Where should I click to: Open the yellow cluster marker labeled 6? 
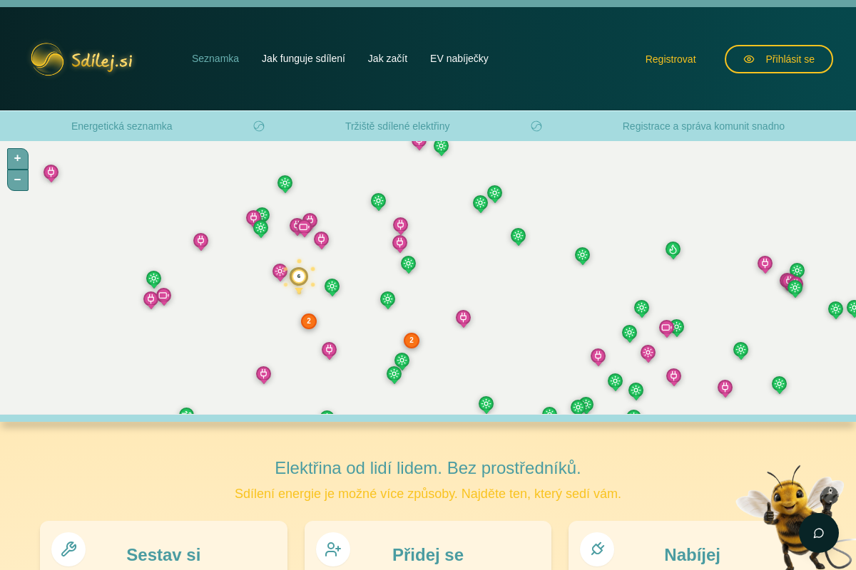[299, 276]
